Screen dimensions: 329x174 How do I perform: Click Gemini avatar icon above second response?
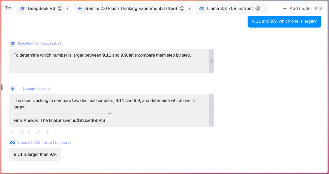[12, 89]
